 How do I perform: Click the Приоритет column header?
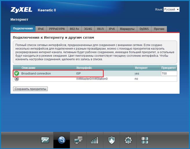pos(169,68)
